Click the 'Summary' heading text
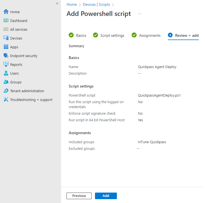The image size is (205, 203). 76,46
